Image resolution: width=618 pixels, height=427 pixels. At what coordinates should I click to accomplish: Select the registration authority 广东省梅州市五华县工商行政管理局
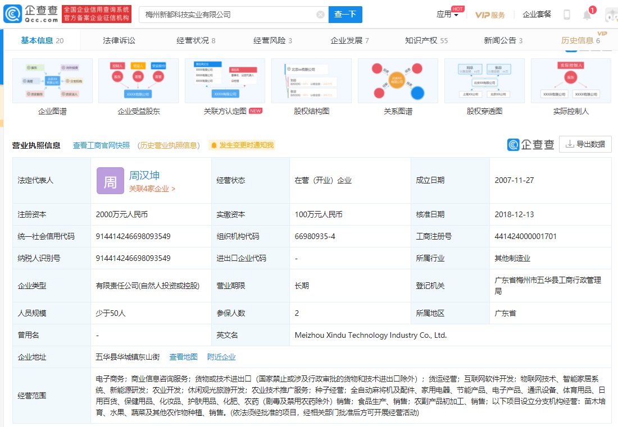548,286
